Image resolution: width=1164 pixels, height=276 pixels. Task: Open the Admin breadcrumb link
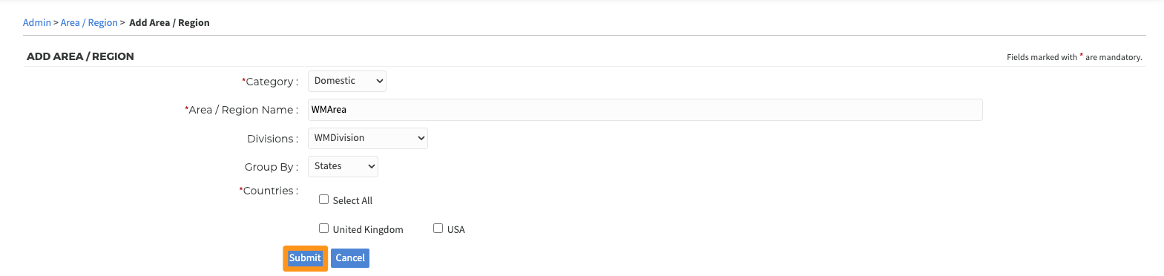tap(36, 23)
